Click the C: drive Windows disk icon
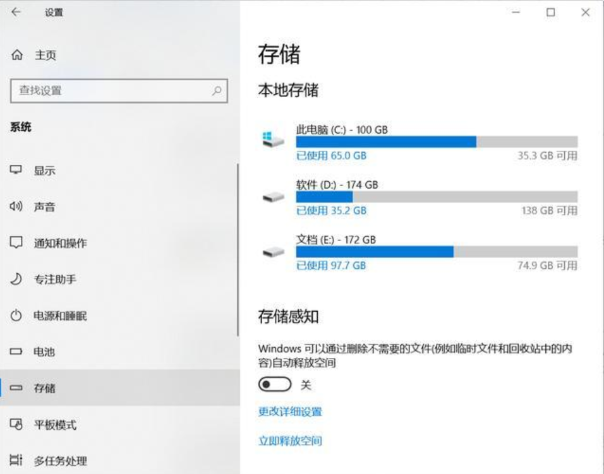Viewport: 604px width, 474px height. pos(274,139)
